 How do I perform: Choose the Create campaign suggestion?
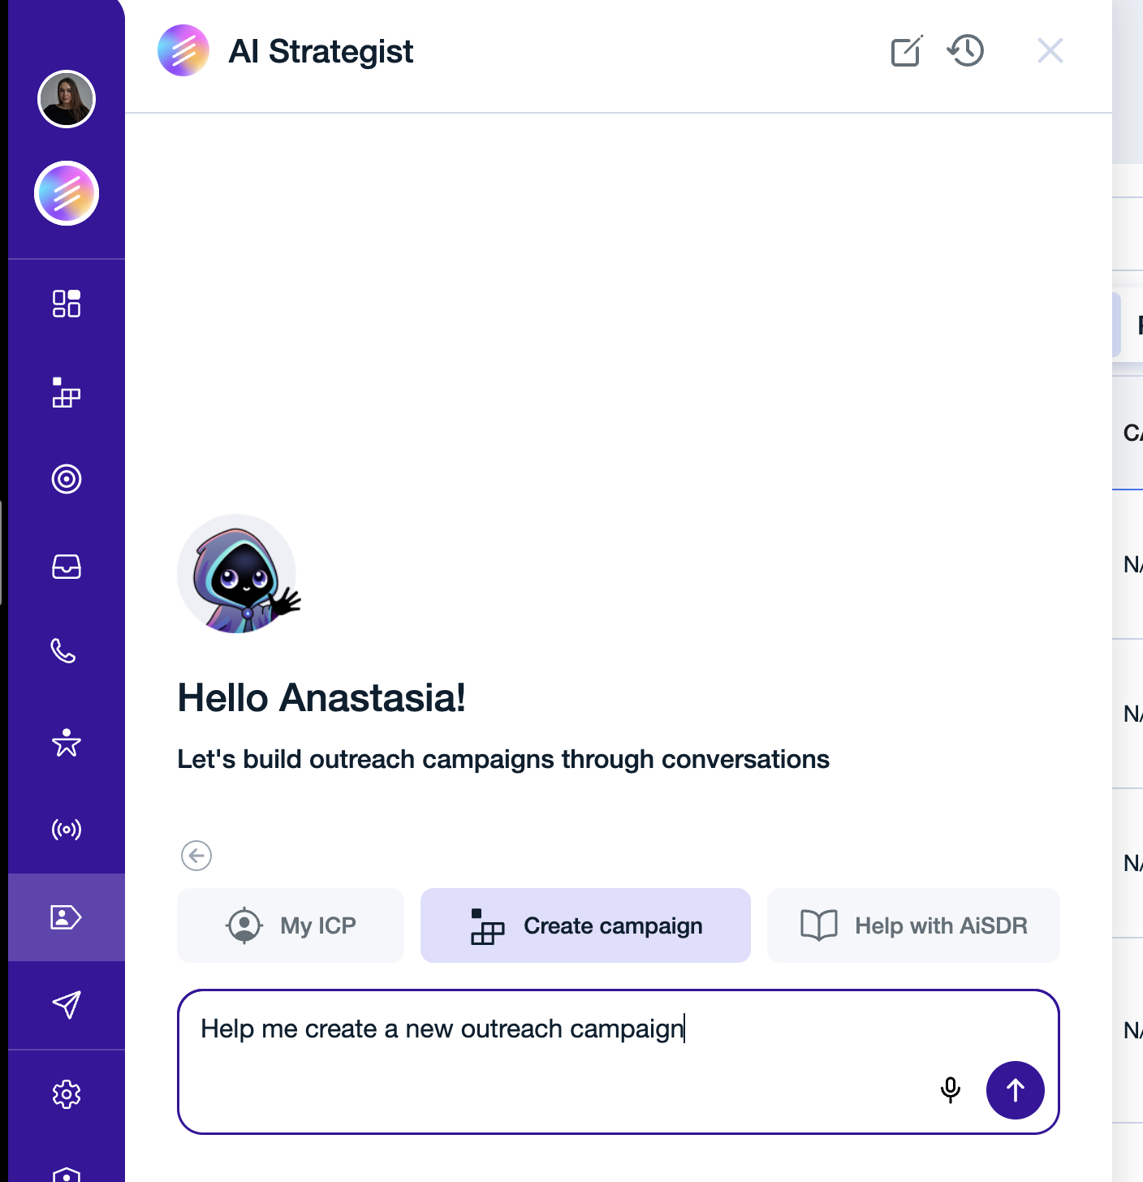[585, 925]
